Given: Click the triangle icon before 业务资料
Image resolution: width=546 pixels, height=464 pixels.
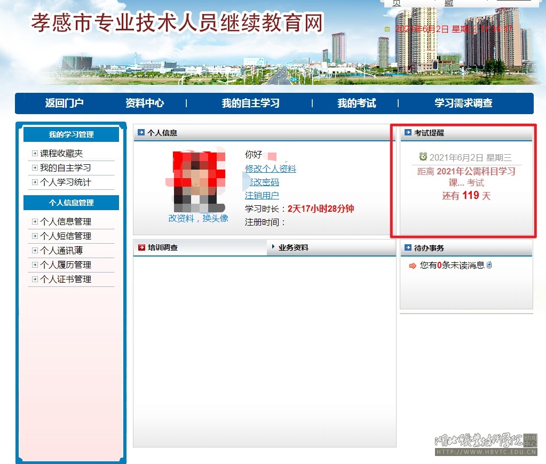Looking at the screenshot, I should [x=273, y=247].
